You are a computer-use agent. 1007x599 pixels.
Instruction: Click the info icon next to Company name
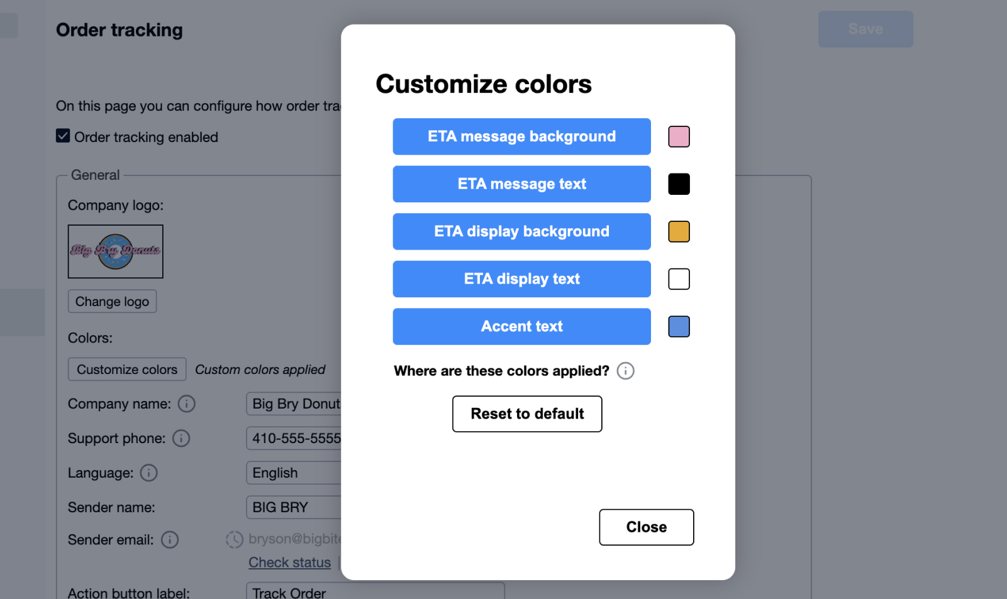point(187,404)
